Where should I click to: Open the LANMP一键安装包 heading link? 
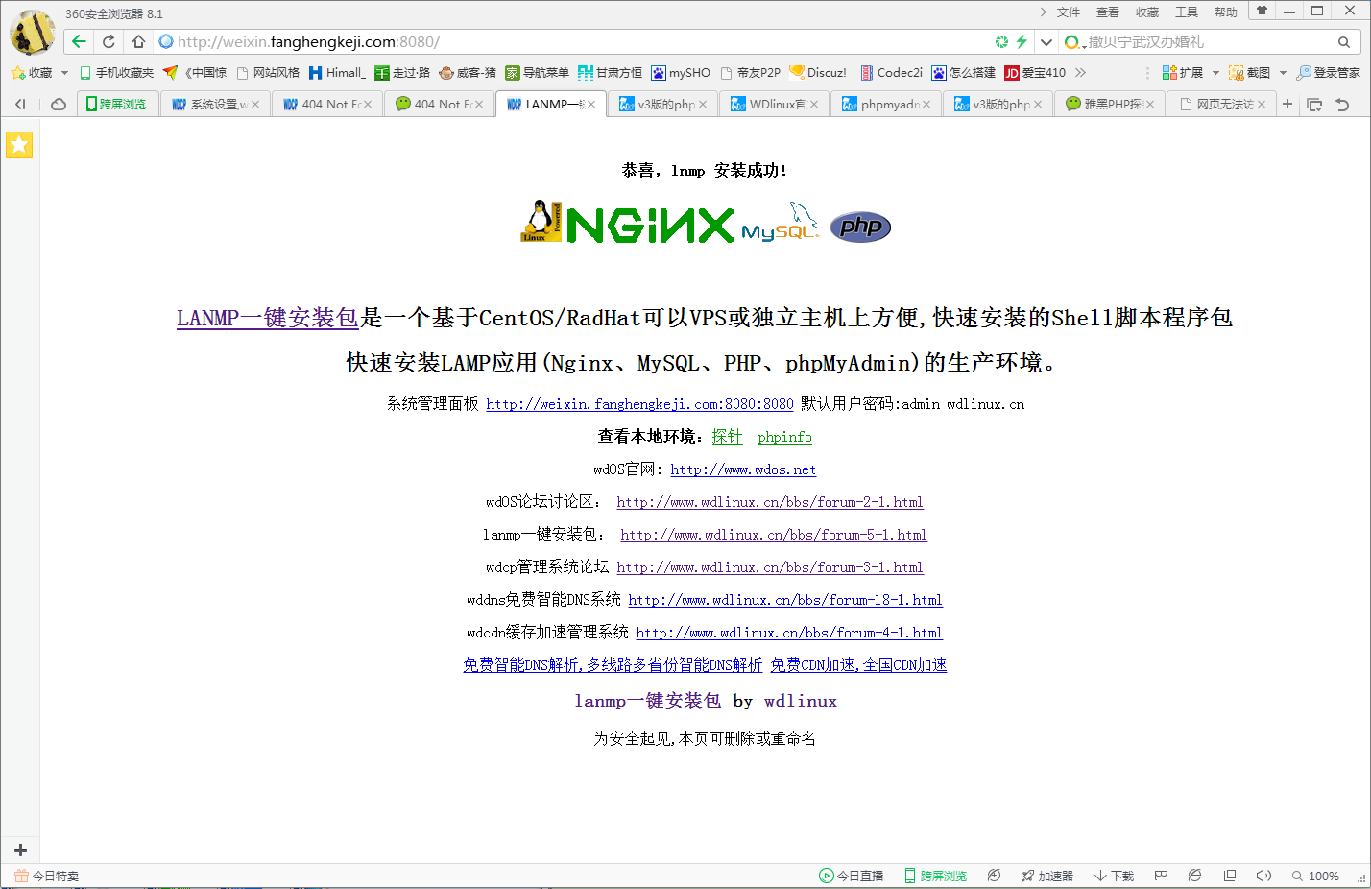267,318
